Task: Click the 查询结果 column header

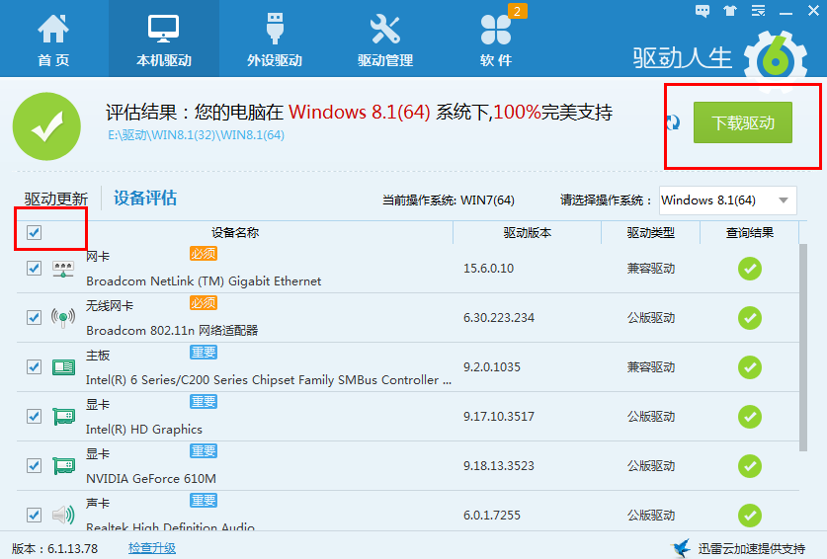Action: [x=750, y=232]
